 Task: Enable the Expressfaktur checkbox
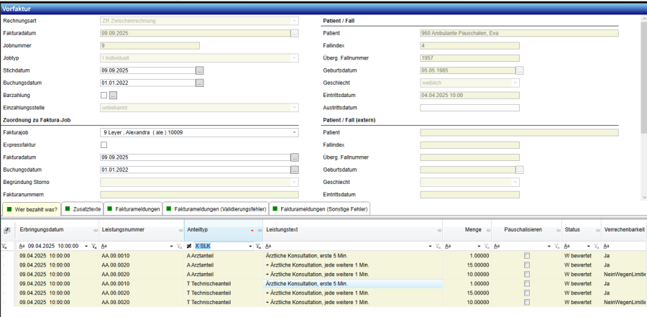[104, 144]
